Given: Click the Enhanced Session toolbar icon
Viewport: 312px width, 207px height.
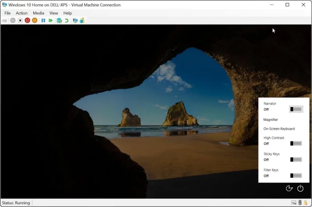Looking at the screenshot, I should click(x=75, y=21).
